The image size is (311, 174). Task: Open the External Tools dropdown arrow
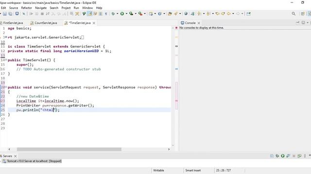(x=145, y=14)
